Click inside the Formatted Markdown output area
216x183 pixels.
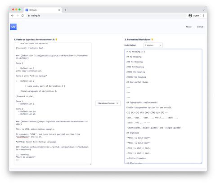pyautogui.click(x=163, y=106)
